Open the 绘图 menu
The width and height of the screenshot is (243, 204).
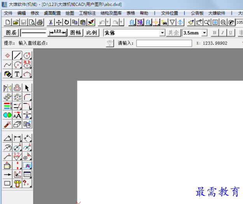pos(70,13)
